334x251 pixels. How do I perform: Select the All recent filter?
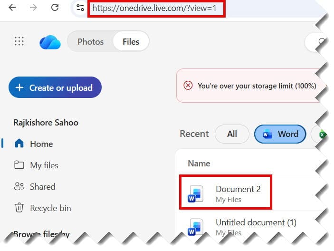click(x=232, y=134)
